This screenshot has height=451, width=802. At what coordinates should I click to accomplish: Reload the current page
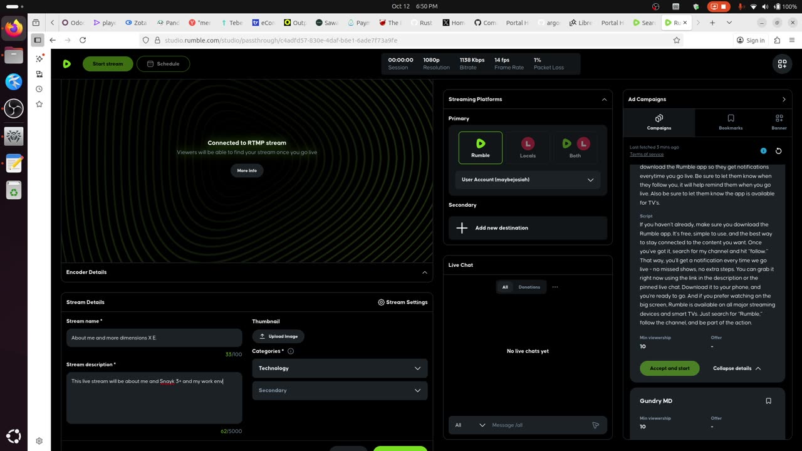83,40
